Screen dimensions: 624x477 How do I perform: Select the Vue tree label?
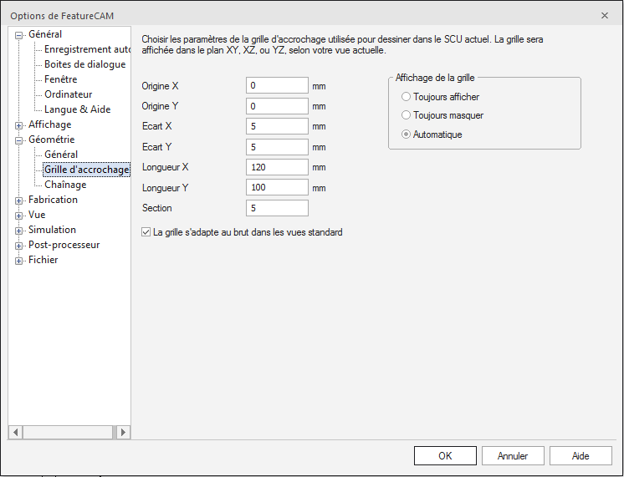click(37, 215)
